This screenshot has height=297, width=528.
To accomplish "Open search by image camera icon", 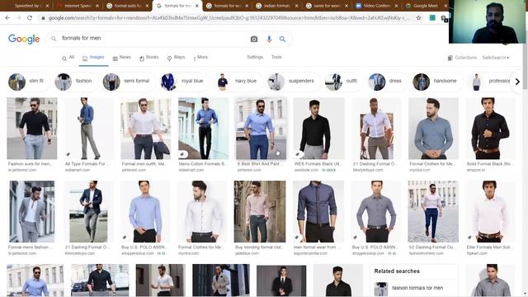I will pyautogui.click(x=254, y=39).
